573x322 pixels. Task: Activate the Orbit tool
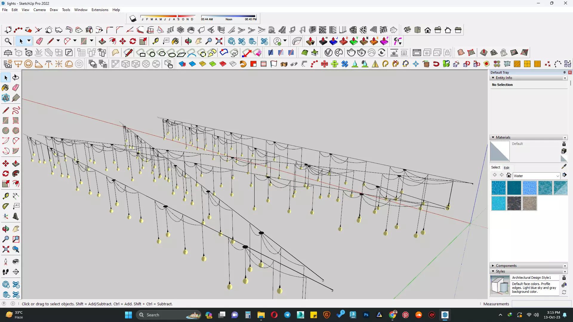pyautogui.click(x=5, y=229)
